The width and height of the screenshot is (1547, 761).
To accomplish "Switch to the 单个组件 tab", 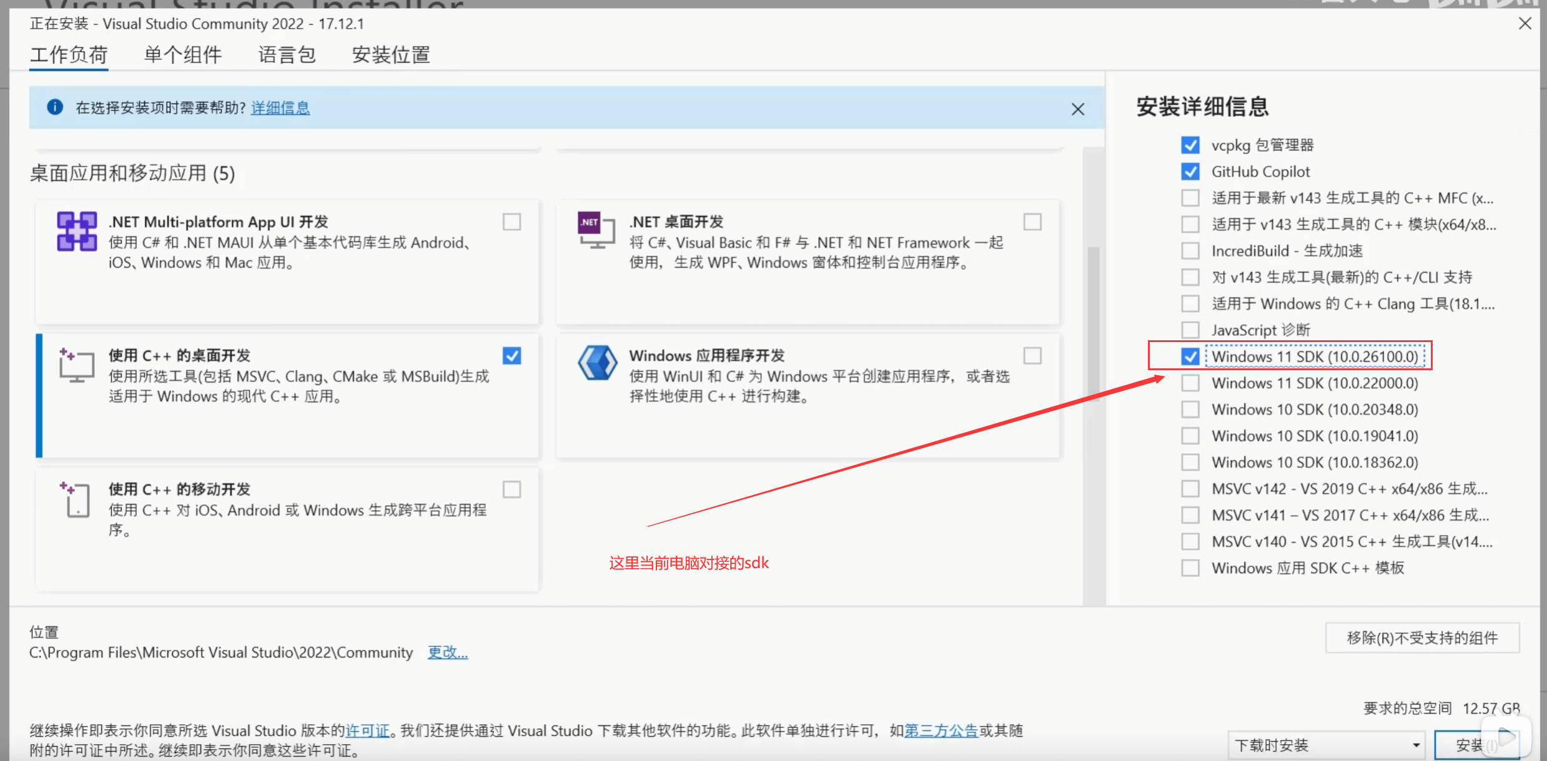I will (x=182, y=55).
